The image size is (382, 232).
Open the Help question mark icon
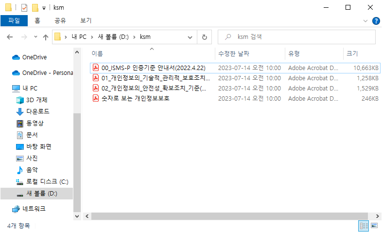[376, 21]
